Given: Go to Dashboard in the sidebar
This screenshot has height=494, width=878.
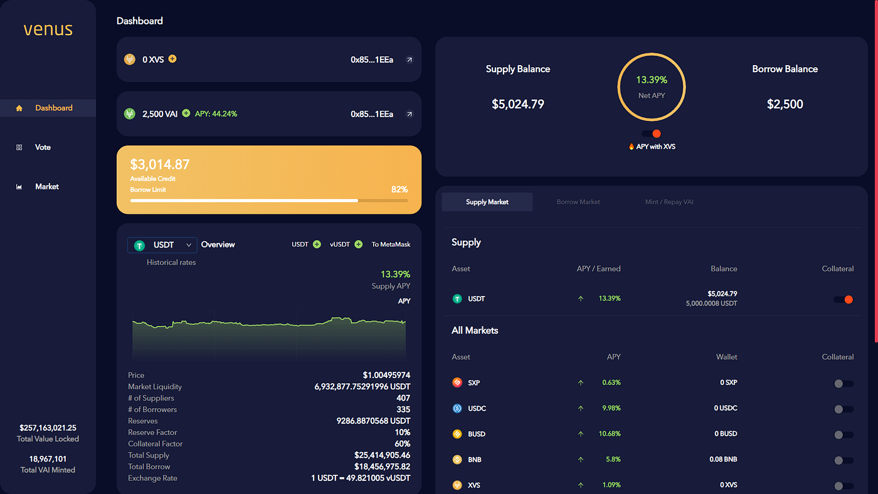Looking at the screenshot, I should [48, 108].
